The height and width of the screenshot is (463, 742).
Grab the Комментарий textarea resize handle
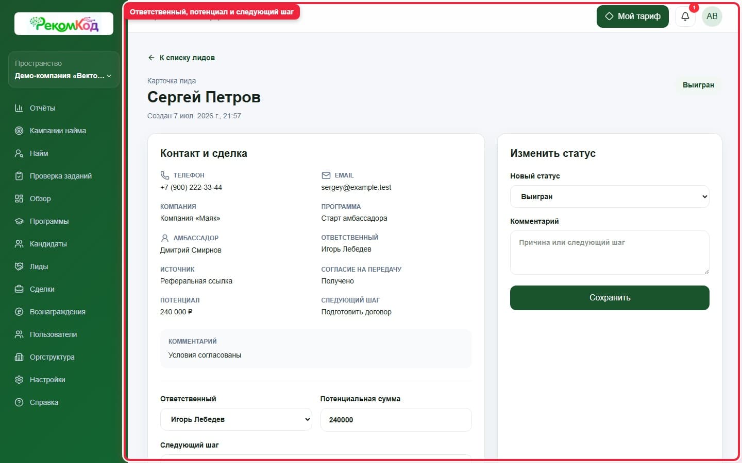pos(706,271)
